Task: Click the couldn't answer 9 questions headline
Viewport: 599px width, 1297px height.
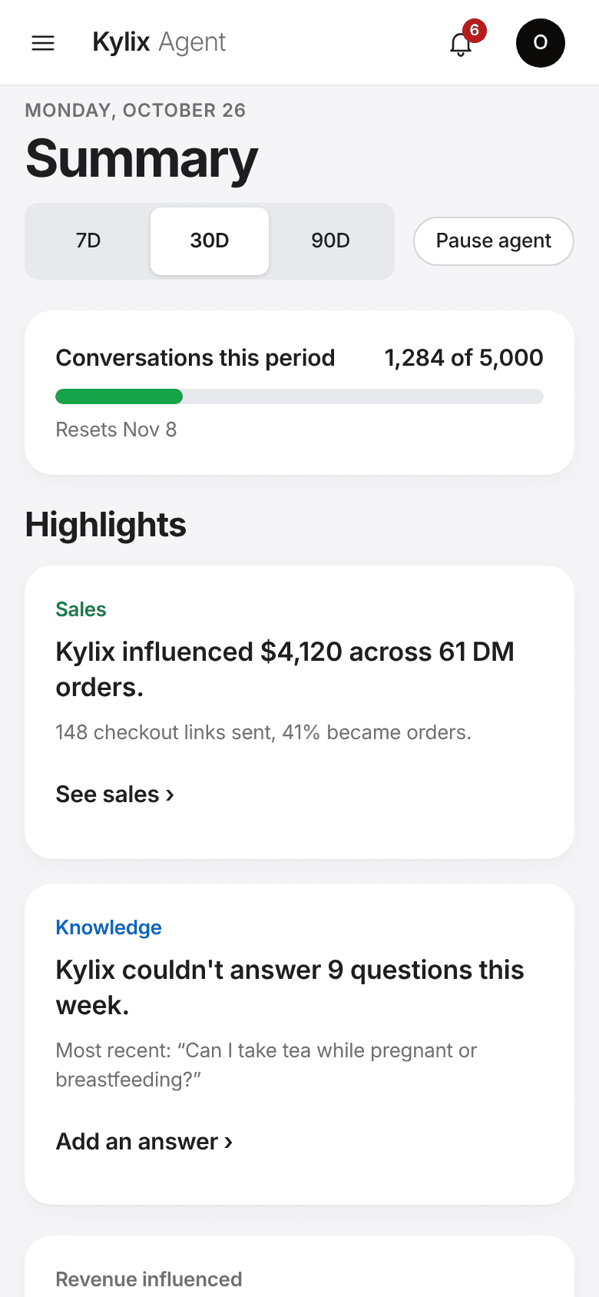Action: [290, 987]
